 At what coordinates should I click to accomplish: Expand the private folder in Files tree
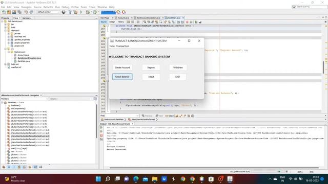pos(9,34)
